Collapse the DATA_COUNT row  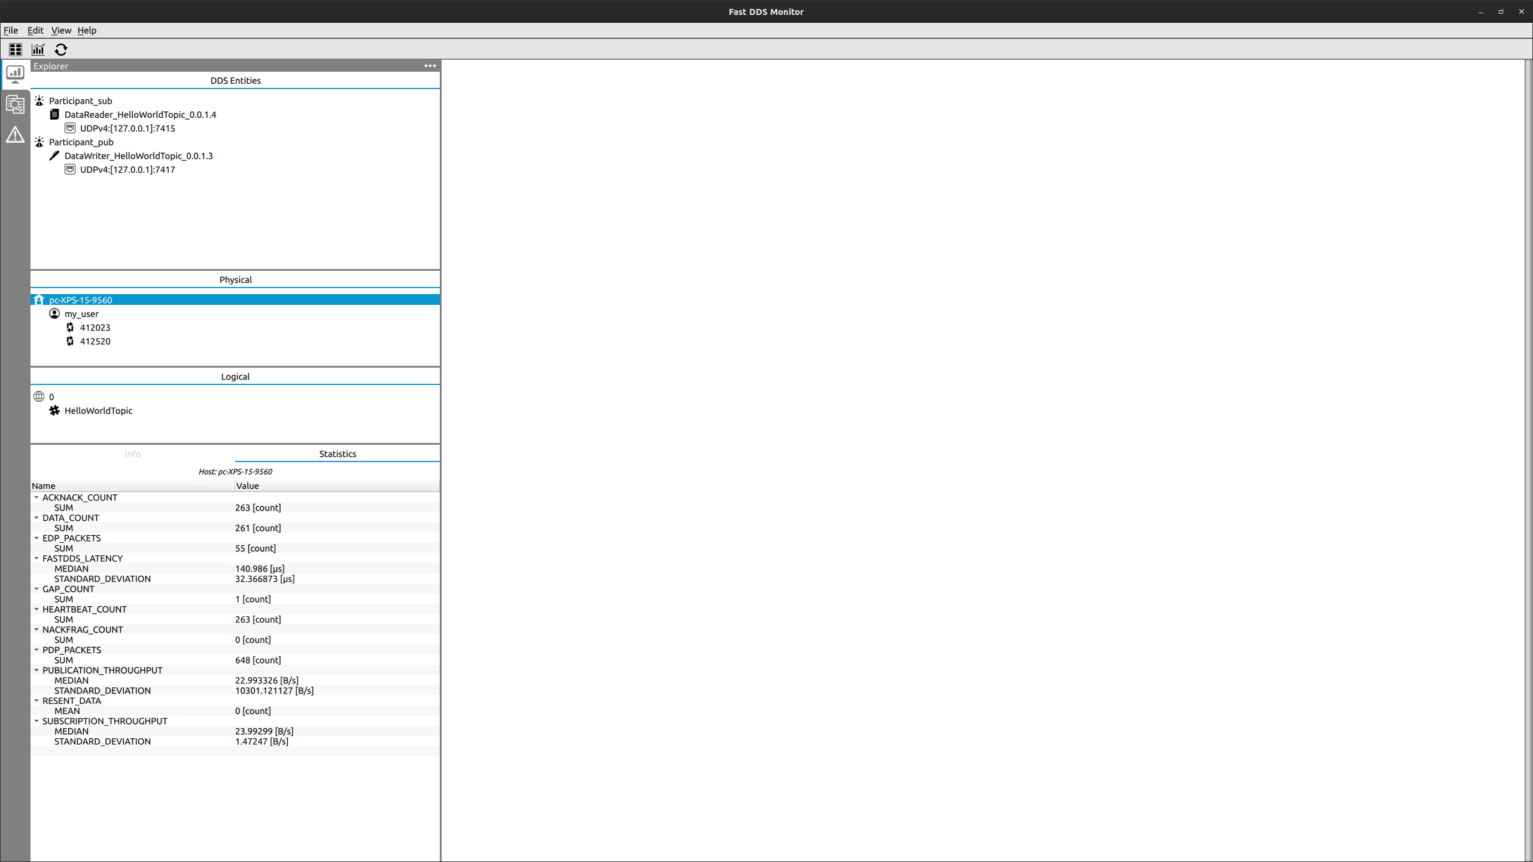tap(36, 518)
